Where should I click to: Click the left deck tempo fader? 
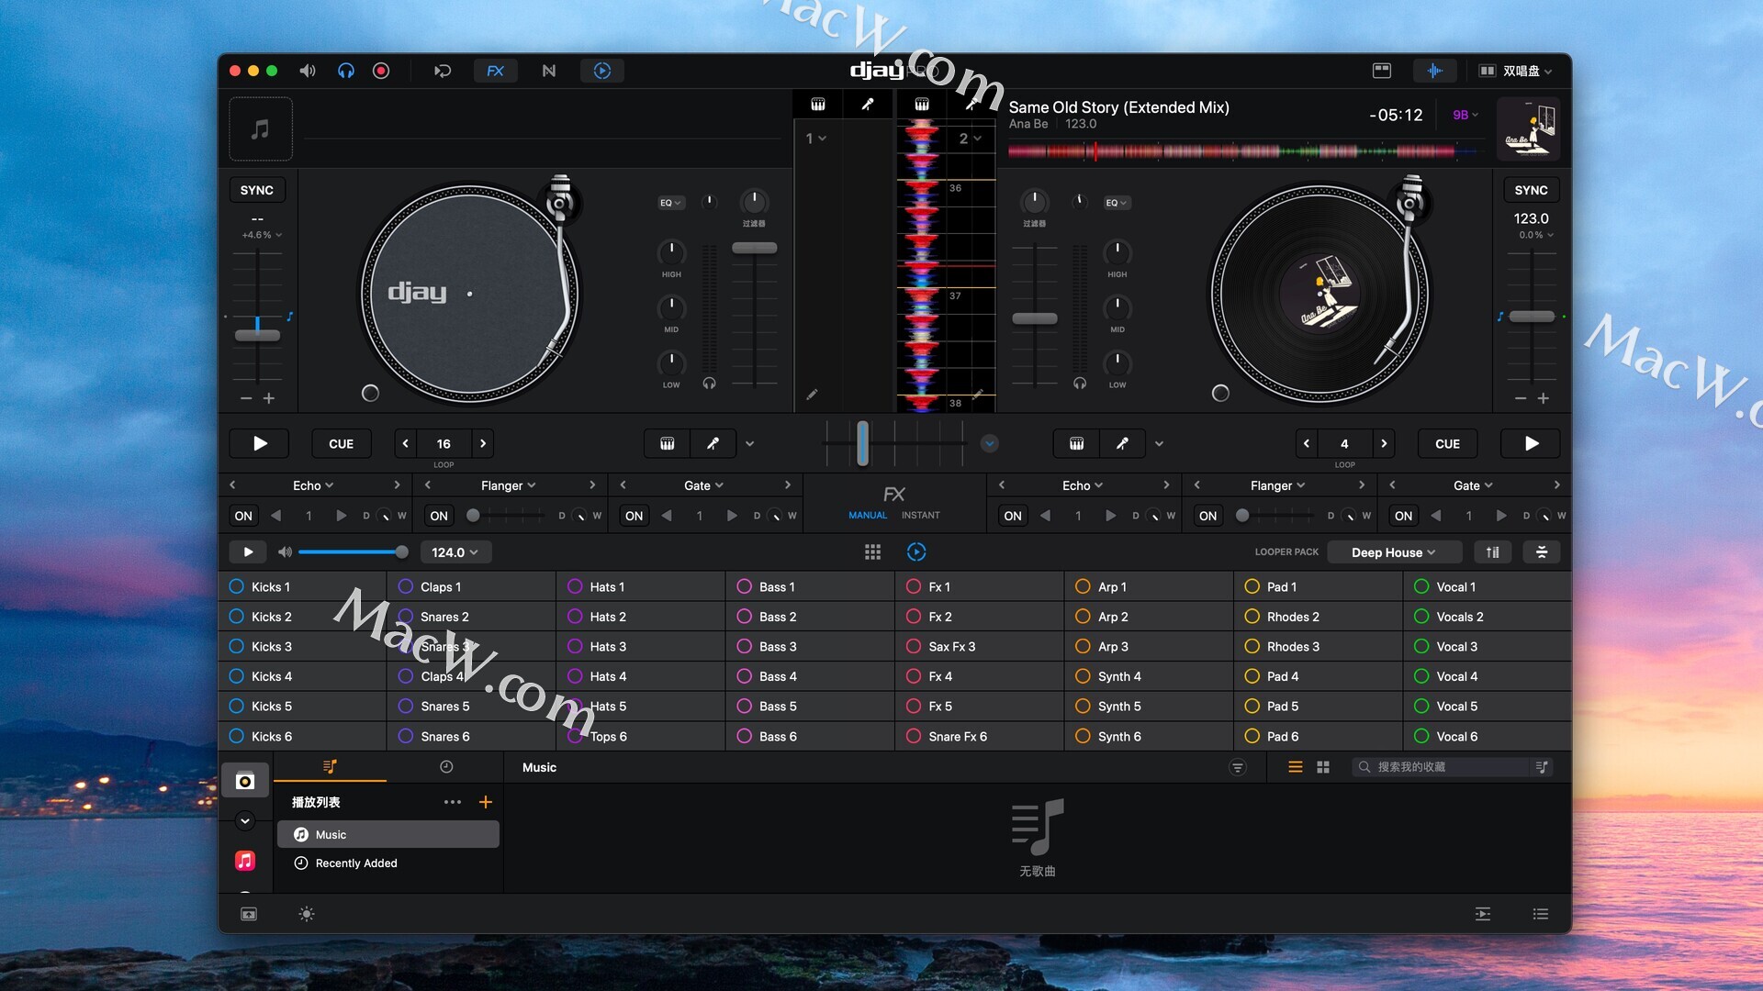(x=257, y=335)
